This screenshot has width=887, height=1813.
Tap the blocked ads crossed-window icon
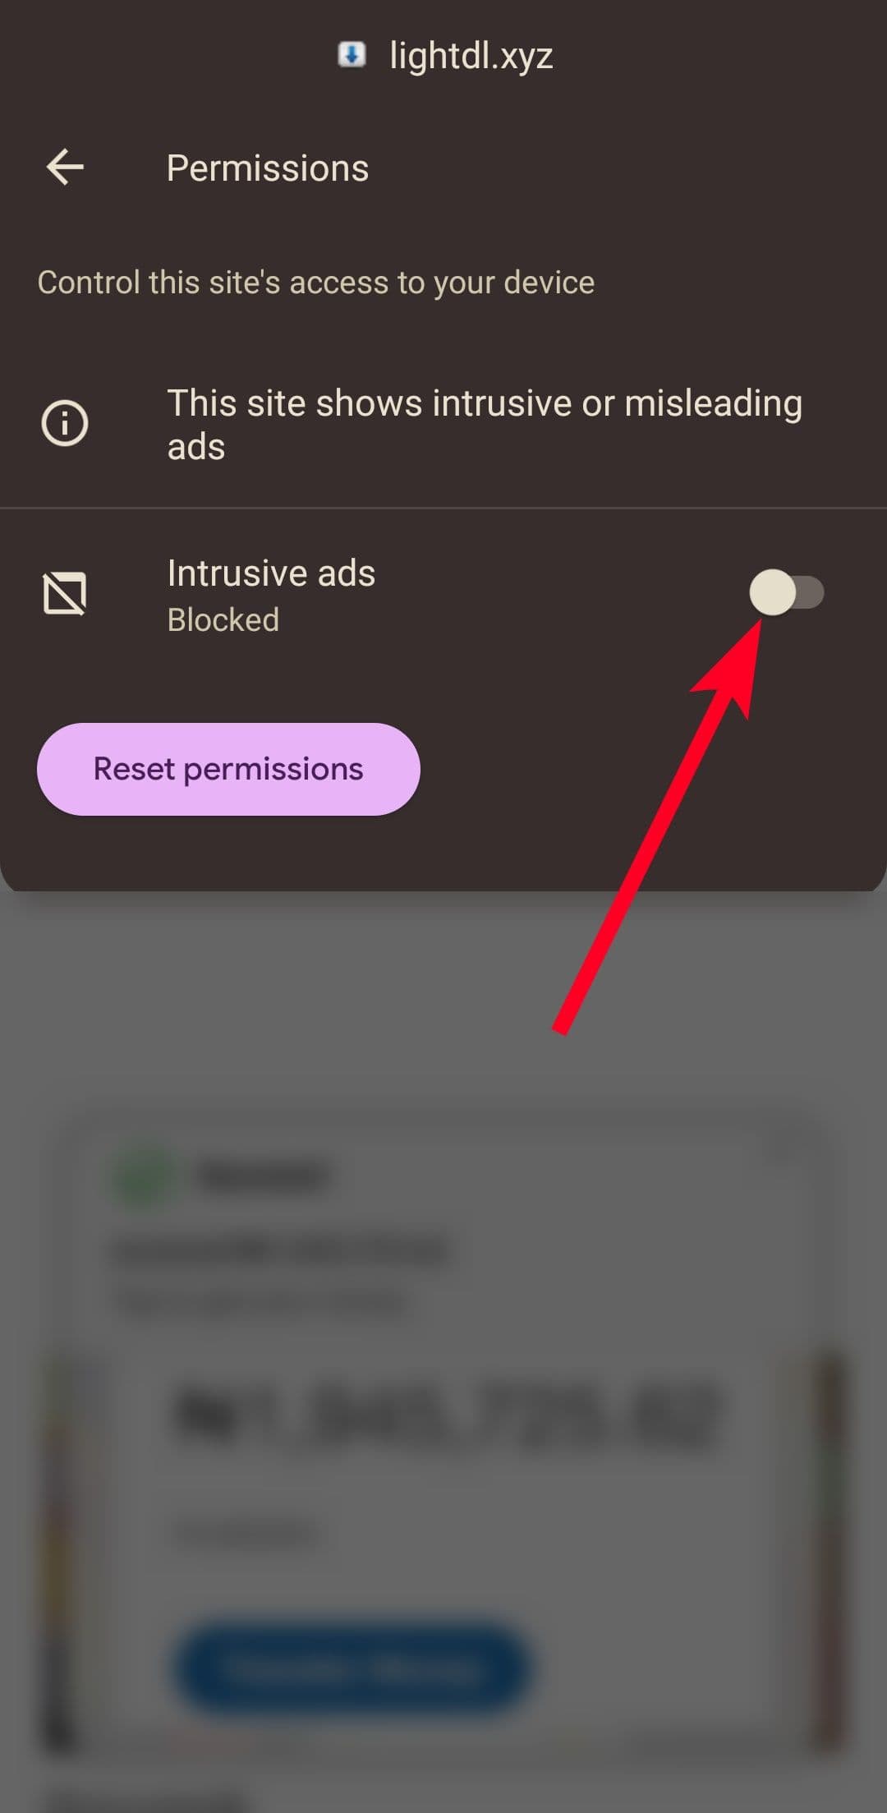click(x=65, y=593)
